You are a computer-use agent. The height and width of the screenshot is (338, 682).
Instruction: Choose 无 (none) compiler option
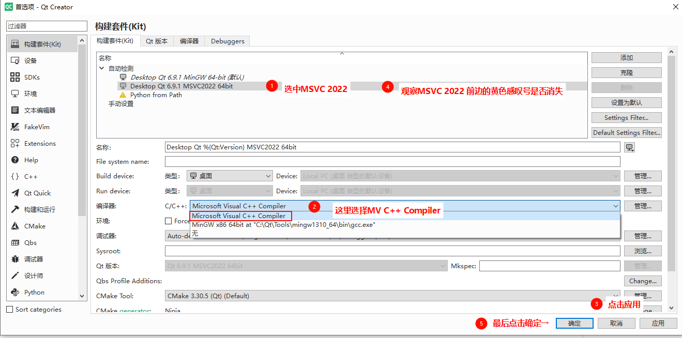point(405,233)
